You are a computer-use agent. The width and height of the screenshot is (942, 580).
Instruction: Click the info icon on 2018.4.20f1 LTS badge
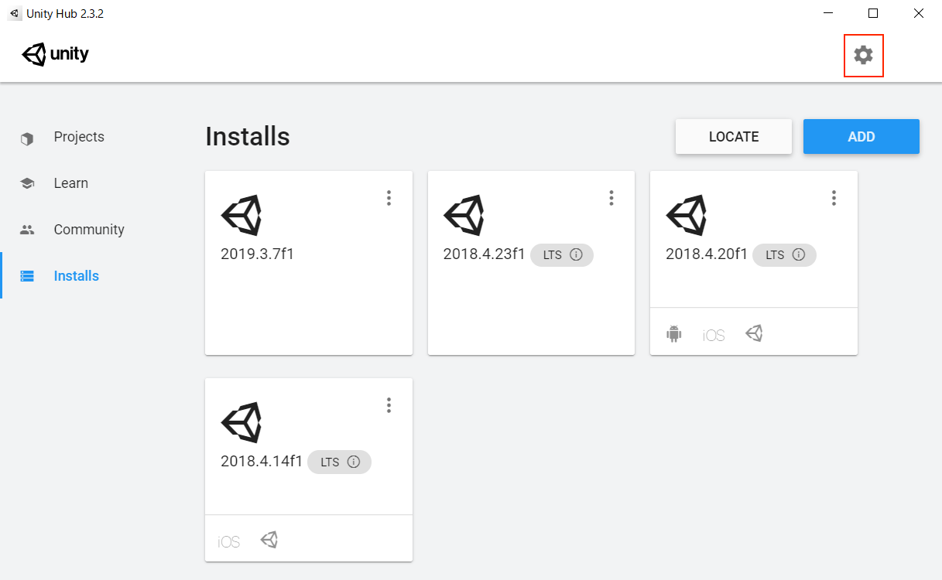click(799, 255)
